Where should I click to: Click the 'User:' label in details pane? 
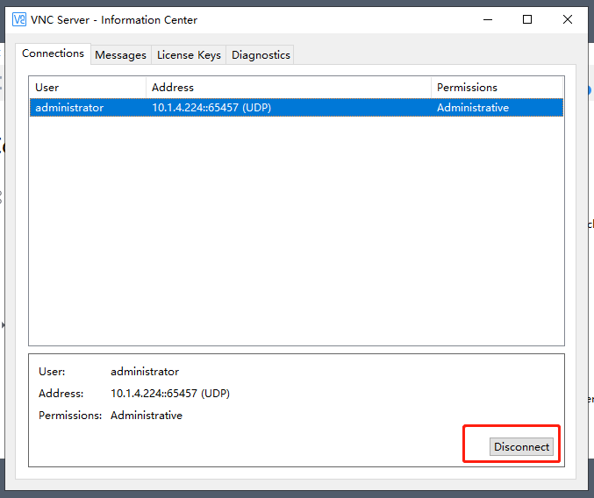[x=52, y=372]
